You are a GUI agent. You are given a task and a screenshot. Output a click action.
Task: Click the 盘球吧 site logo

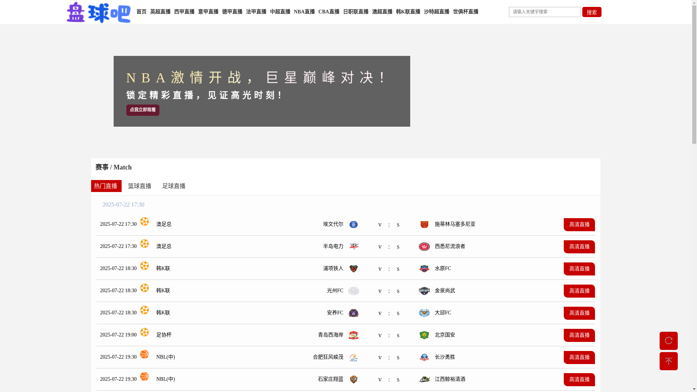(x=98, y=12)
